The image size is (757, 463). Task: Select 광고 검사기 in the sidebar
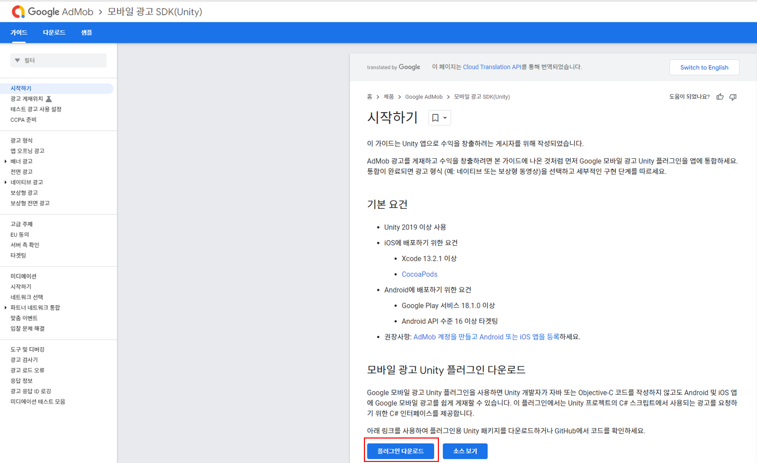point(24,360)
